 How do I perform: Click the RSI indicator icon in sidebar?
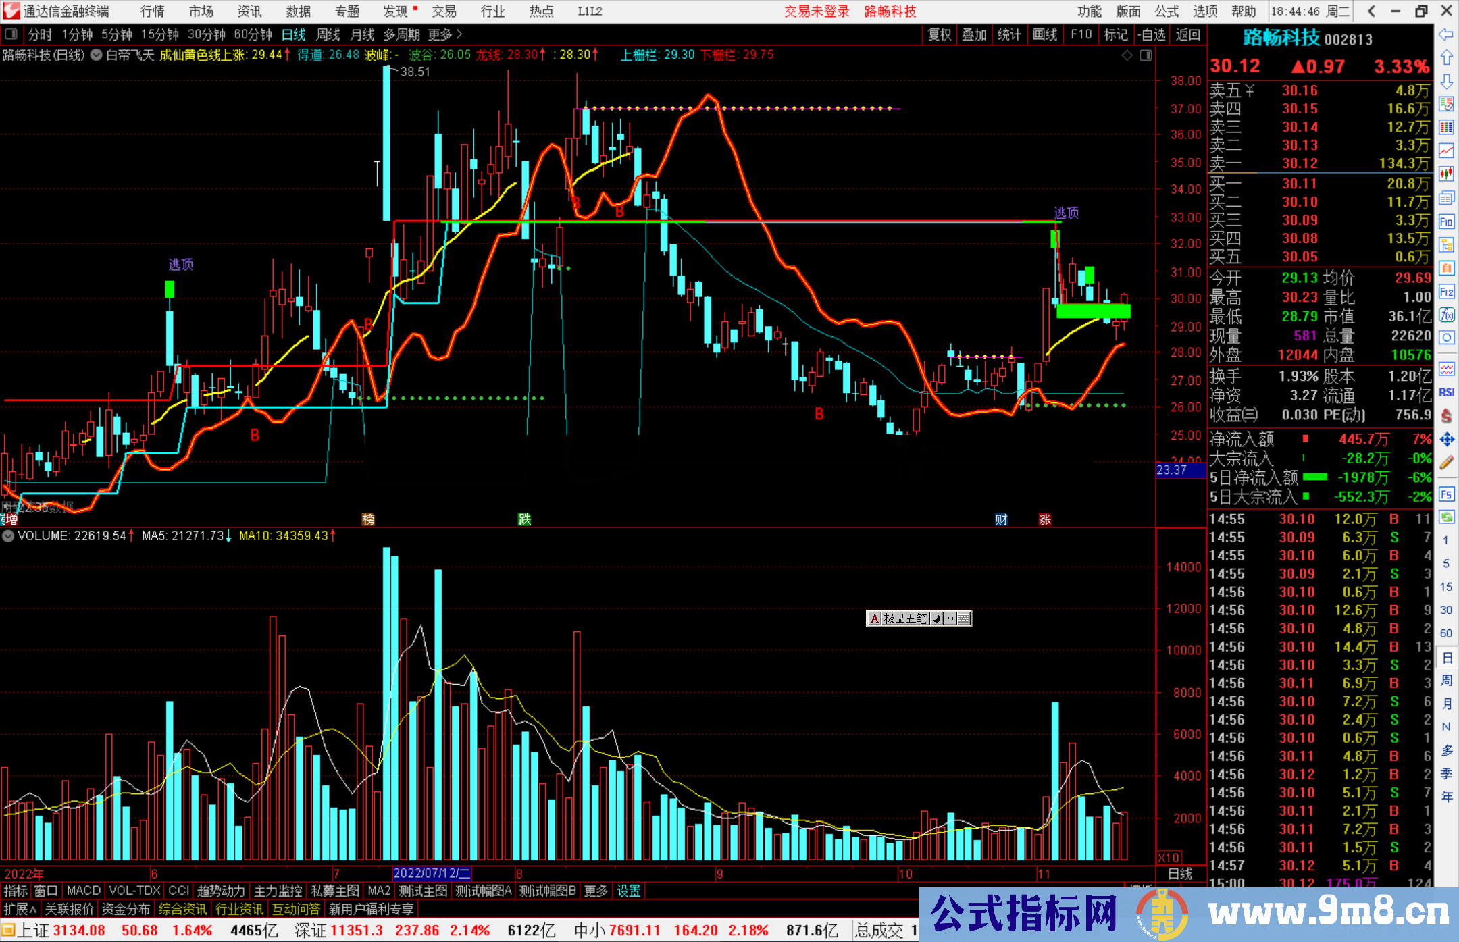point(1446,392)
